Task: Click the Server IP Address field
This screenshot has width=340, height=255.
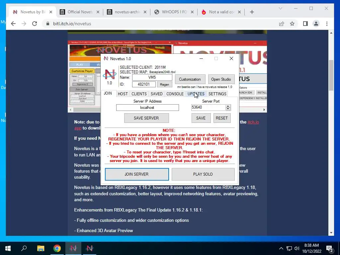Action: 147,108
